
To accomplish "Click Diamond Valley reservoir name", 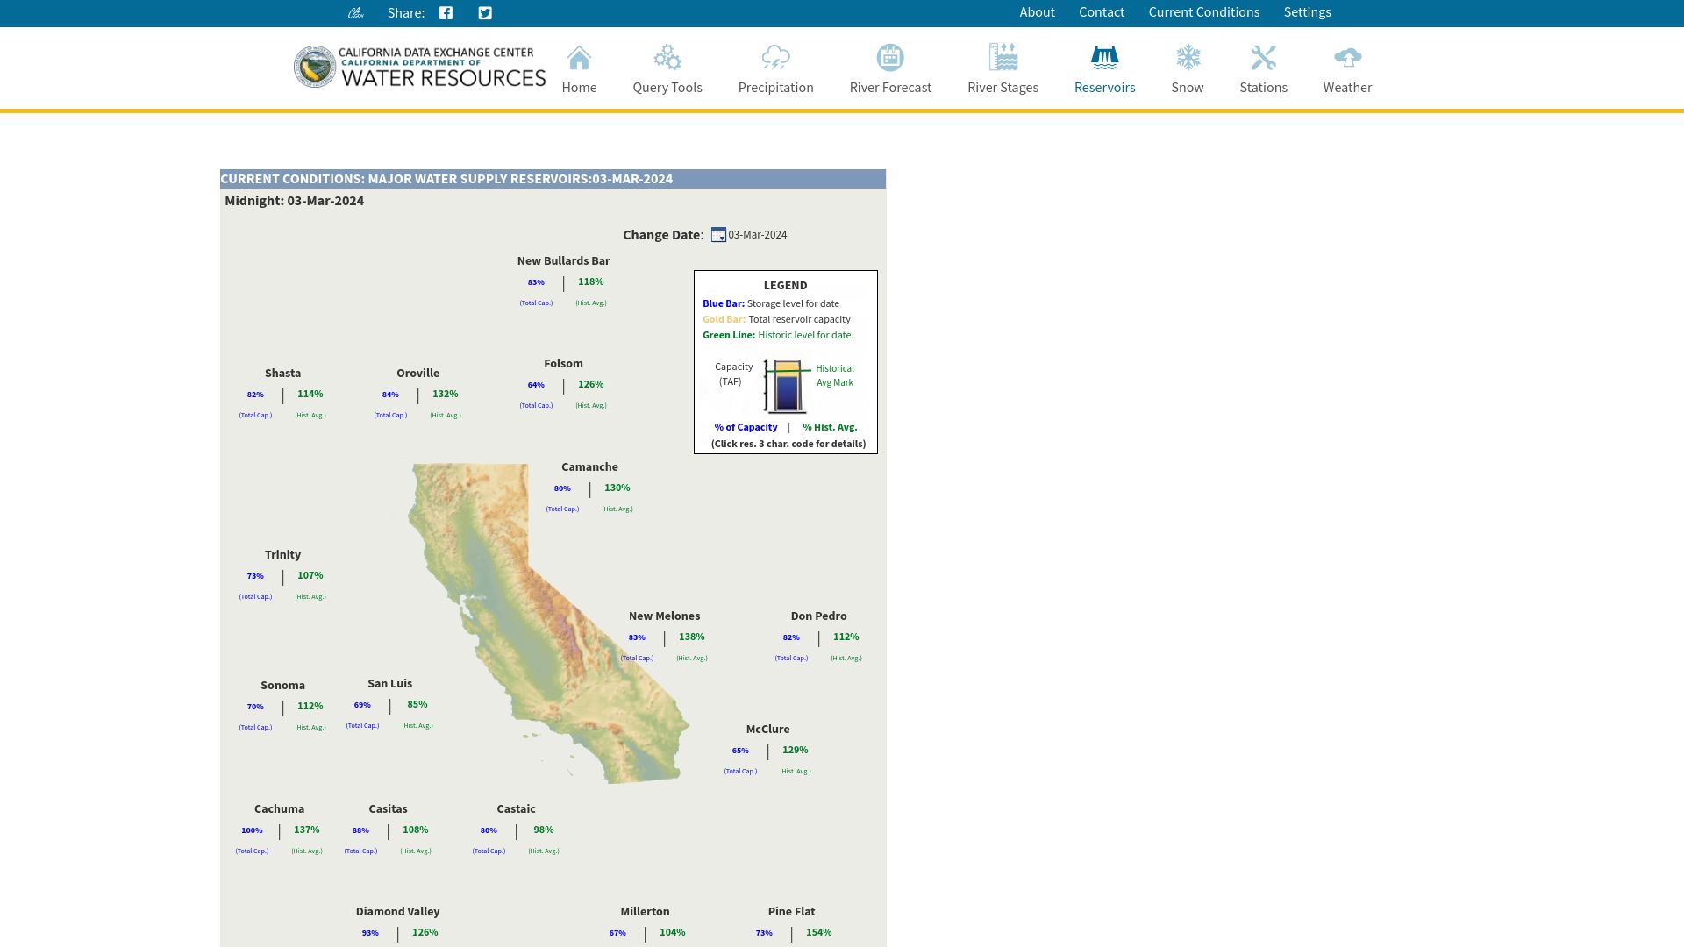I will tap(397, 912).
